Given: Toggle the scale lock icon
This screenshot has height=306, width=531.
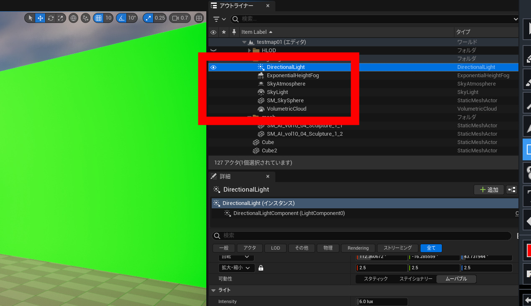Looking at the screenshot, I should click(x=261, y=268).
